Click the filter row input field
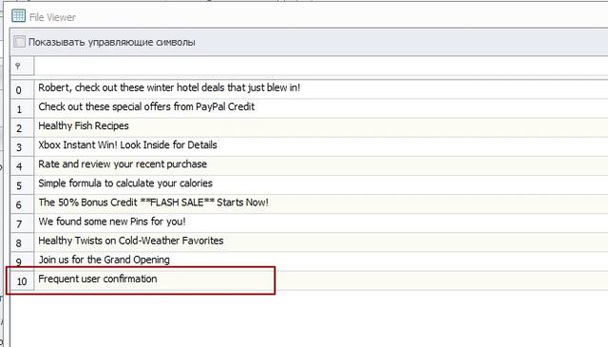The height and width of the screenshot is (347, 608). coord(321,66)
